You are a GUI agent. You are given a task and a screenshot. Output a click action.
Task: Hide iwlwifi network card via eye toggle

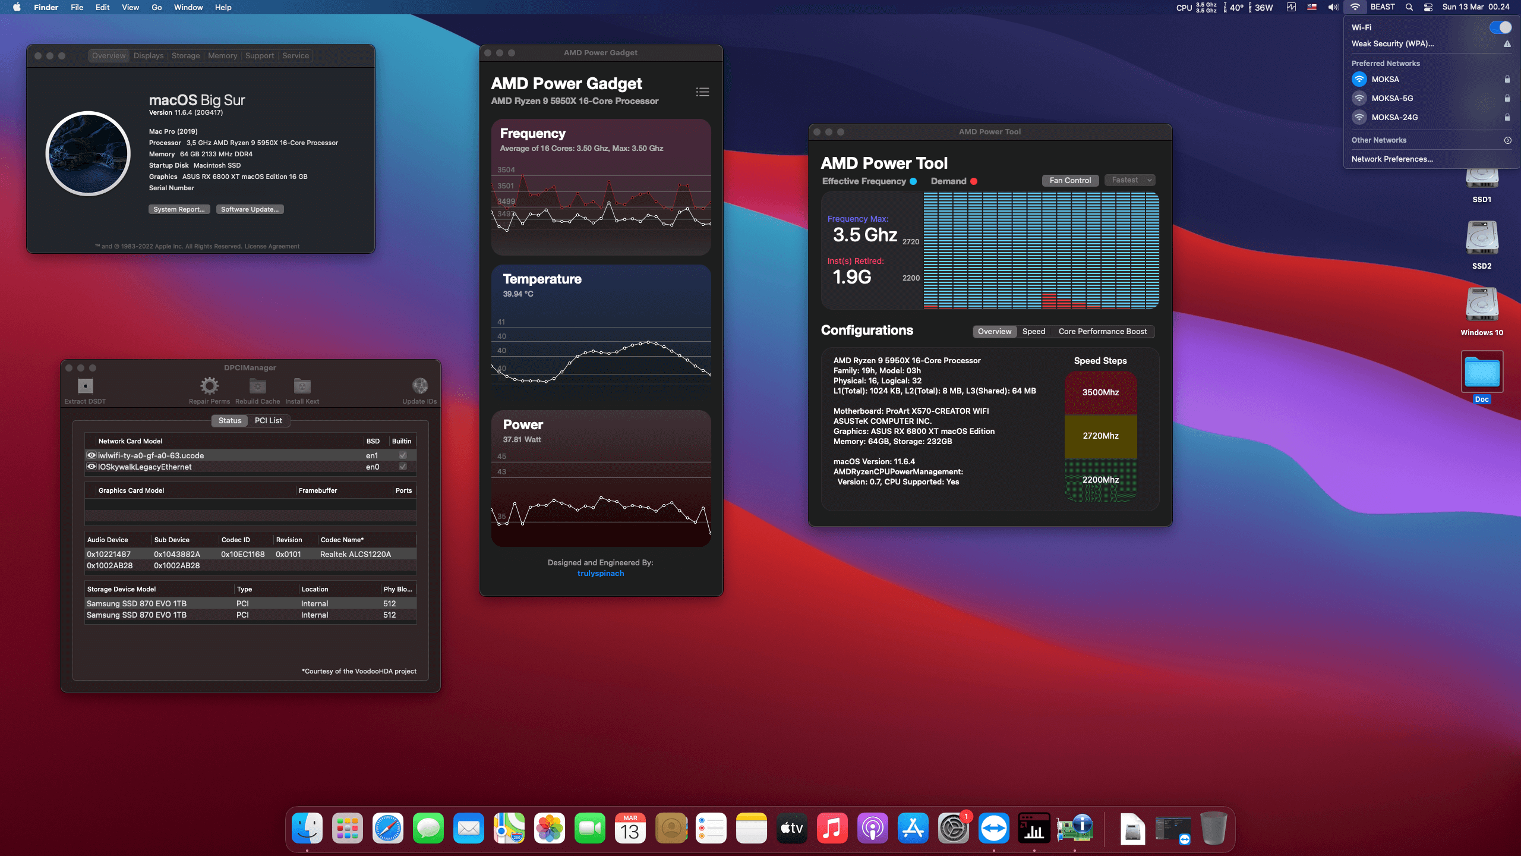pyautogui.click(x=91, y=455)
